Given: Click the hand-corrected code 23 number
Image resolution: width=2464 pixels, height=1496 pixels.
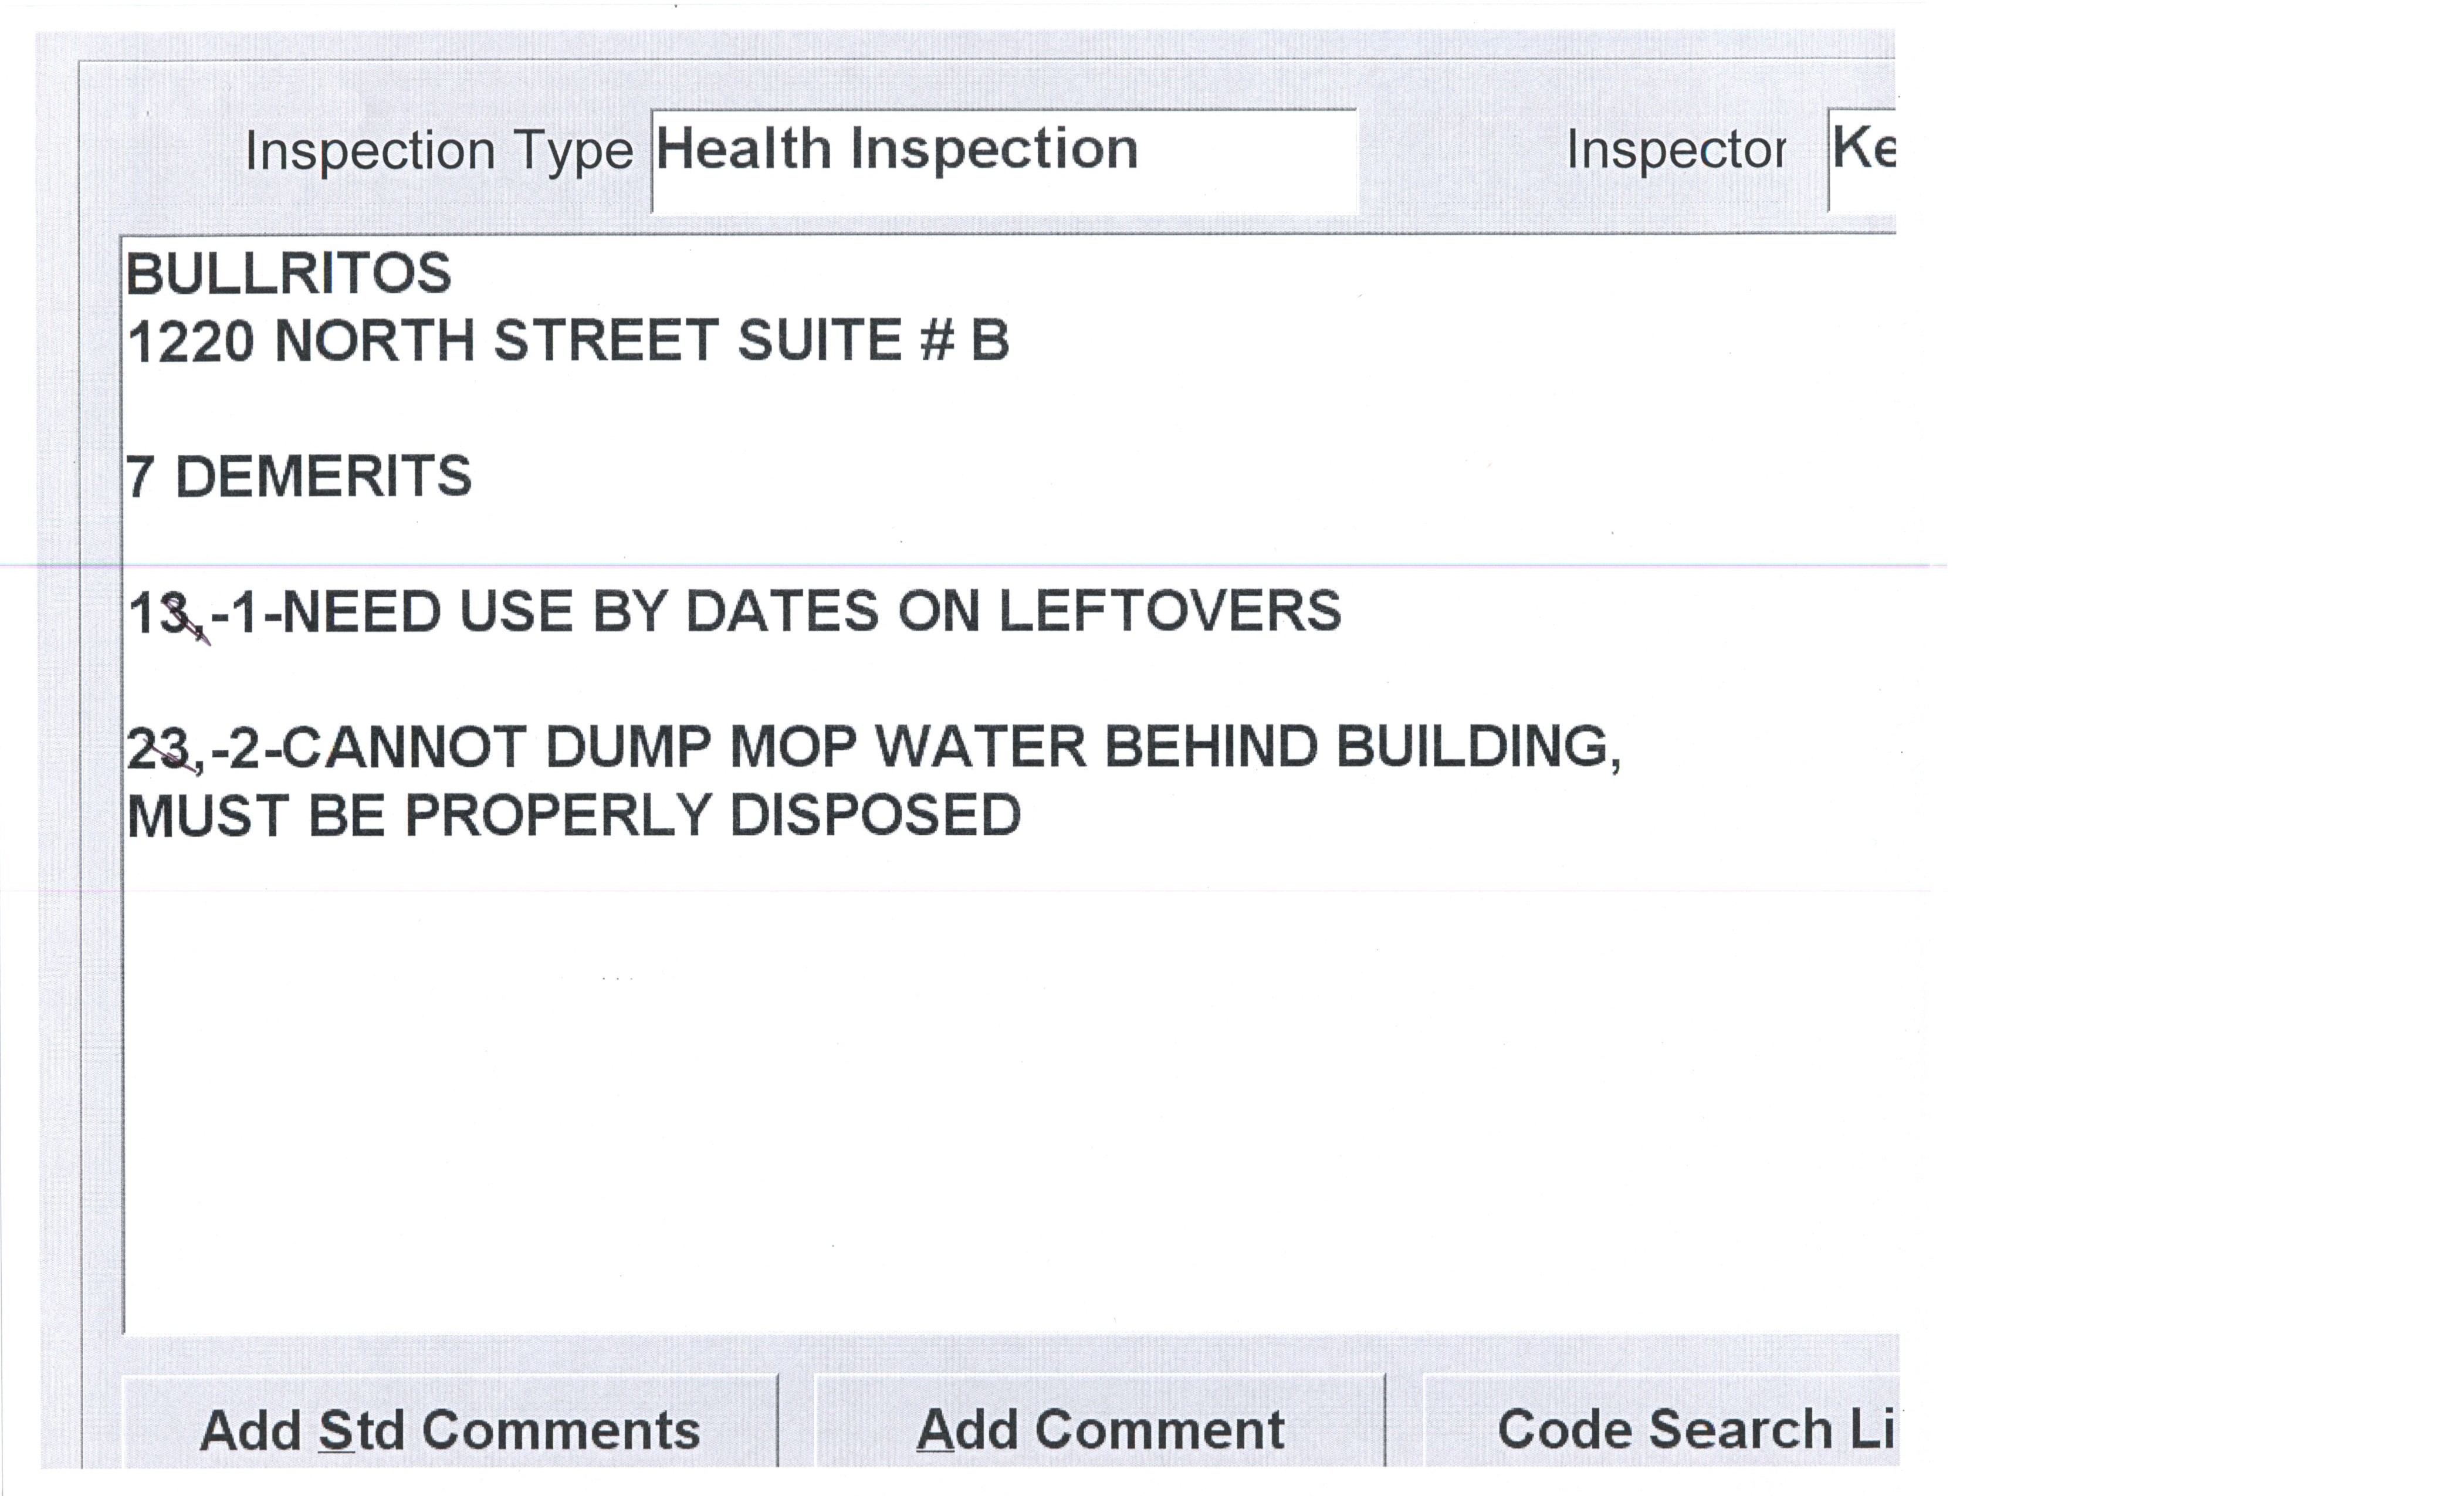Looking at the screenshot, I should tap(160, 749).
